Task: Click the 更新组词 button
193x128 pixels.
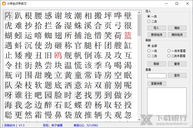Action: coord(157,35)
